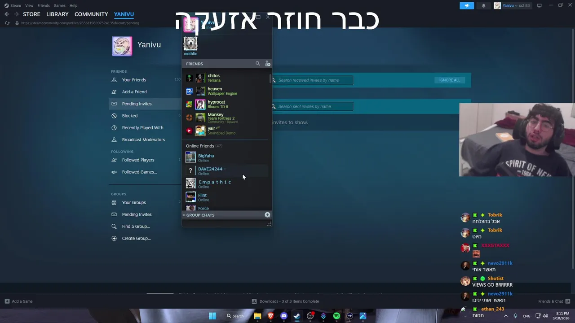Click the Friends & Chat icon at bottom right

(568, 301)
